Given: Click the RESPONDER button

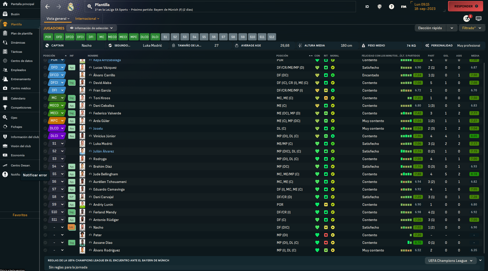Looking at the screenshot, I should point(466,6).
